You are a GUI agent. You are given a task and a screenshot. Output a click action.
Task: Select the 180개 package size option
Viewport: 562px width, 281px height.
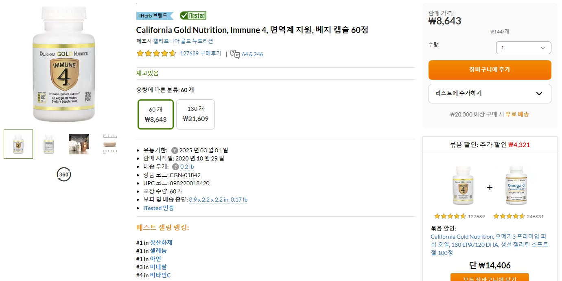(x=195, y=114)
